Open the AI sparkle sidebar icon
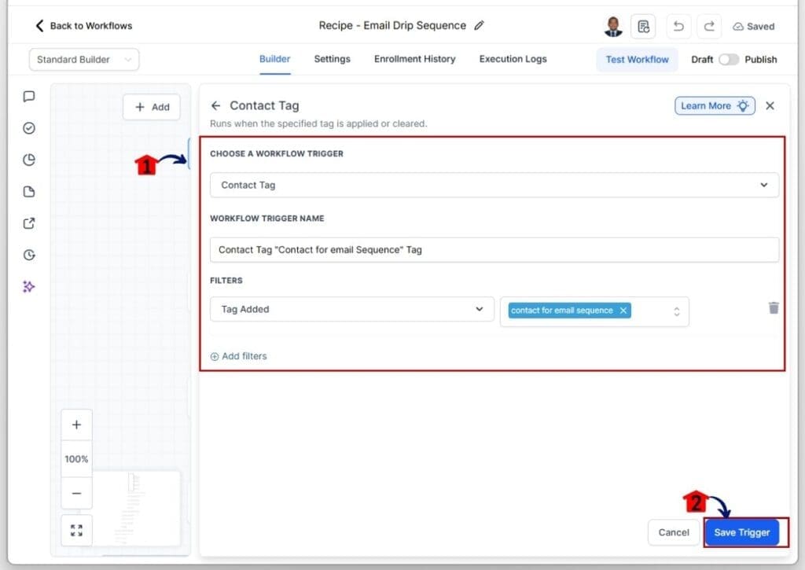Screen dimensions: 805x570 coord(29,287)
